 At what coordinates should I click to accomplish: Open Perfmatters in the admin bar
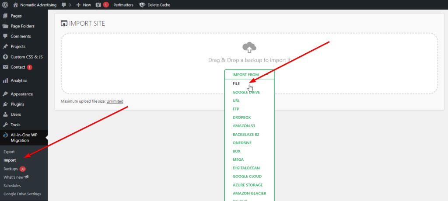tap(123, 5)
